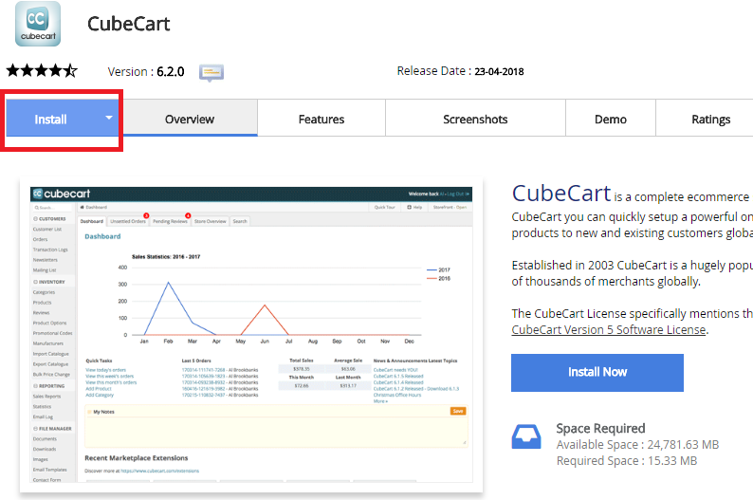Open the CubeCart Version 5 Software License link
753x500 pixels.
pyautogui.click(x=609, y=330)
